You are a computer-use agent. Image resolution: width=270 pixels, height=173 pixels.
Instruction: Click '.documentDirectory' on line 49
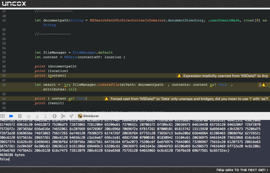[x=185, y=21]
